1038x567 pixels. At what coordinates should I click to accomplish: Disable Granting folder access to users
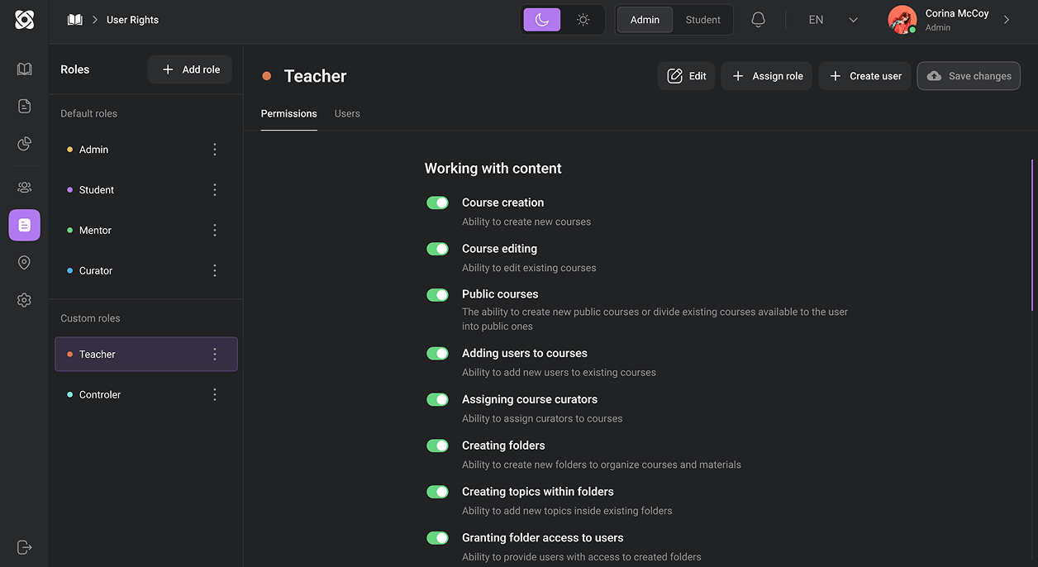tap(437, 537)
